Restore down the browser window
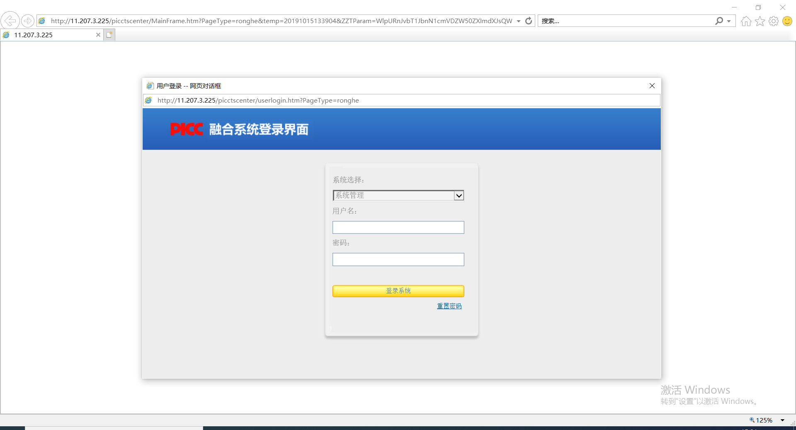Viewport: 796px width, 430px height. click(x=758, y=7)
